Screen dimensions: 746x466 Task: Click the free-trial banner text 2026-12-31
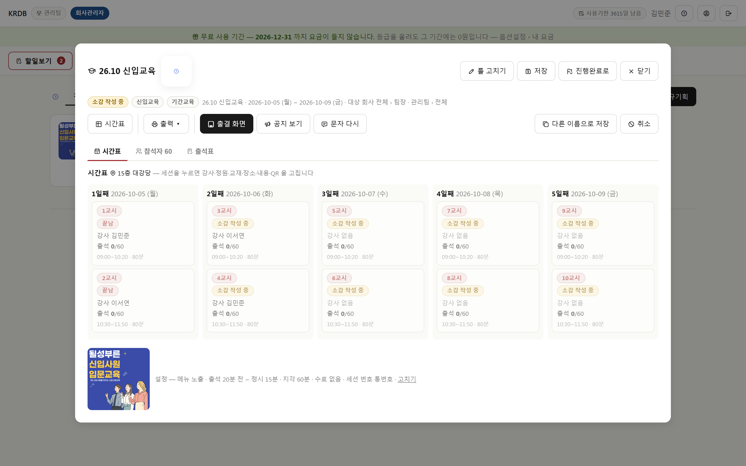[273, 37]
